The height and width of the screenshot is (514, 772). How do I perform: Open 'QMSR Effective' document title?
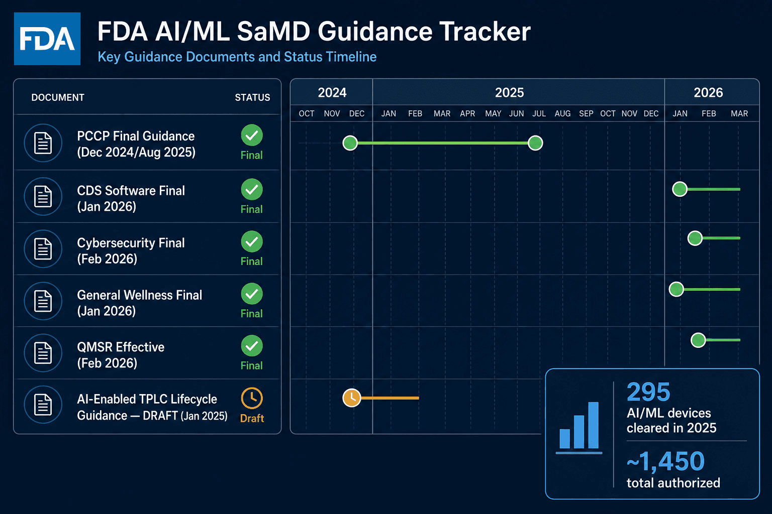coord(121,347)
